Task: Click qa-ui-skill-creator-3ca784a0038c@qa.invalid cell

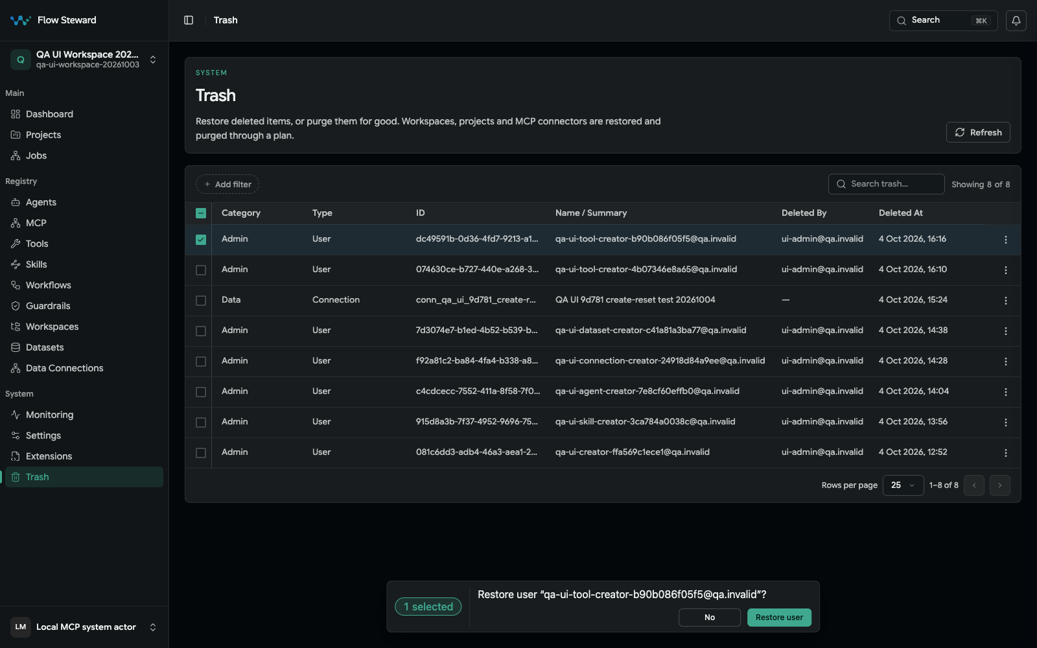Action: click(646, 422)
